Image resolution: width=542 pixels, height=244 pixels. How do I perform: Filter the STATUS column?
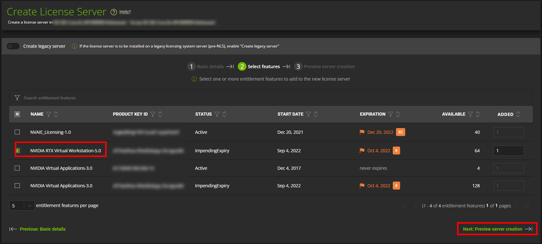217,114
